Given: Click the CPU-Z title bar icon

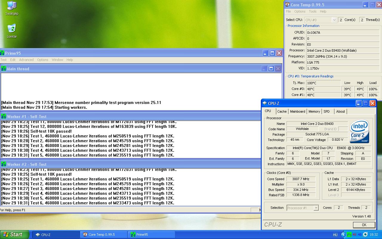Looking at the screenshot, I should click(264, 103).
